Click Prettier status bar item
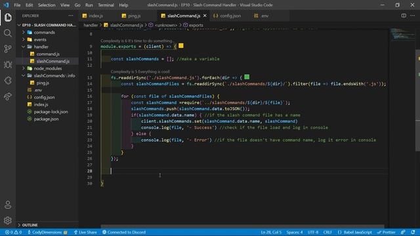Viewport: 420px width, 236px height. tap(386, 232)
